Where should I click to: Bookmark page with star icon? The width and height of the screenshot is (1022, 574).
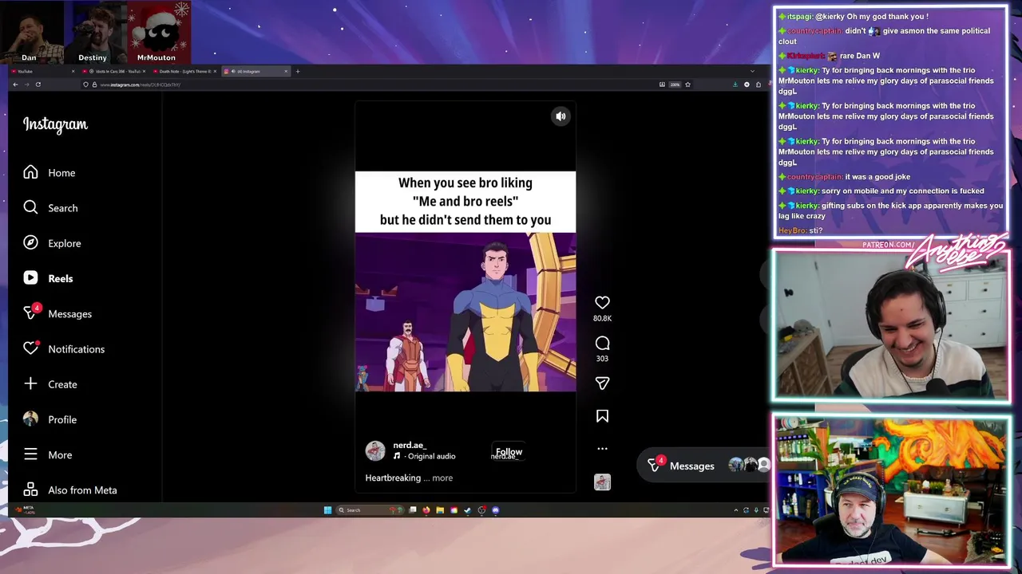pyautogui.click(x=687, y=85)
